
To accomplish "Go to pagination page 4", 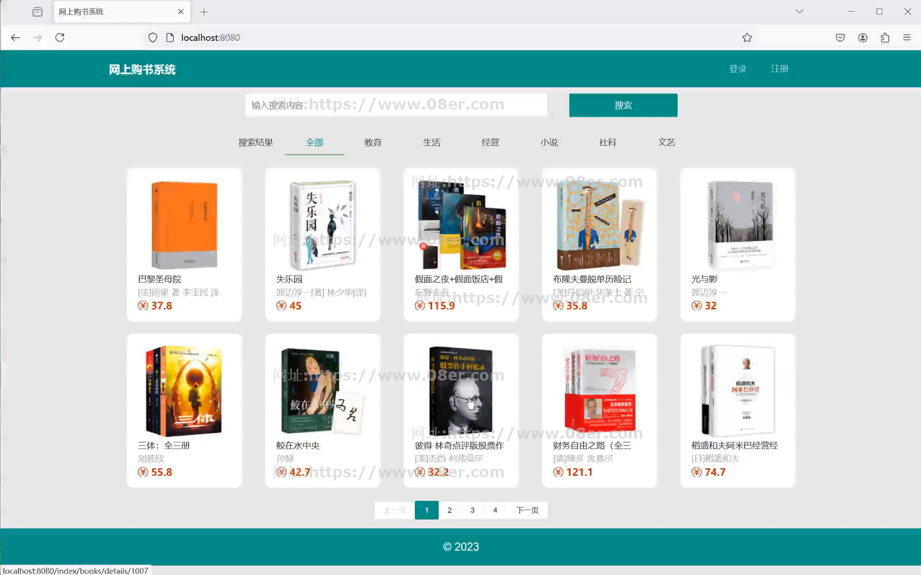I will [495, 510].
